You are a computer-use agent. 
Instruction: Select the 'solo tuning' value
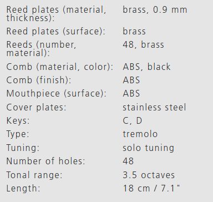148,148
